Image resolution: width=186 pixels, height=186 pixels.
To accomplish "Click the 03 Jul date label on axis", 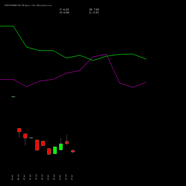I will tap(12, 177).
